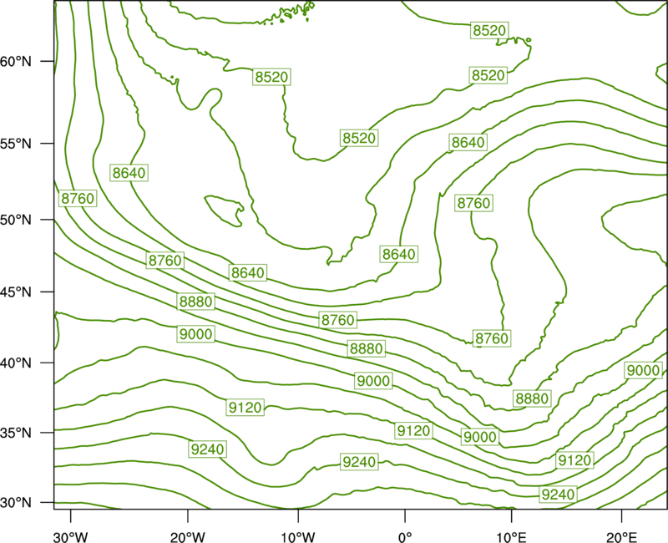Select the 8520 contour label at 55°N
The image size is (668, 543).
pyautogui.click(x=359, y=138)
